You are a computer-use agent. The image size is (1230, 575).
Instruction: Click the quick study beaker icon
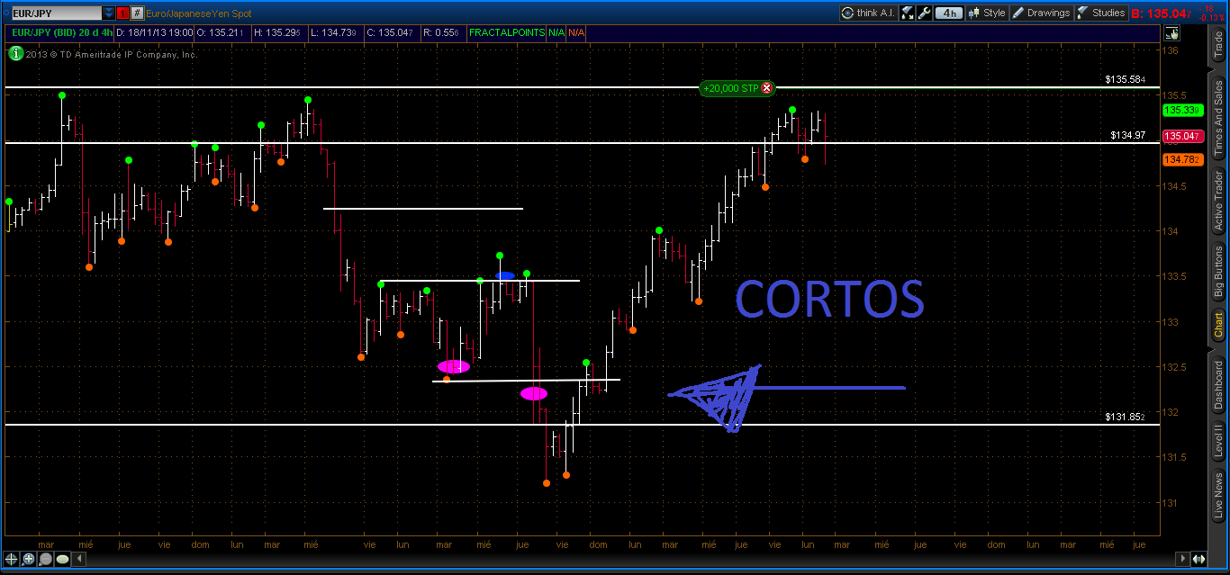click(907, 13)
